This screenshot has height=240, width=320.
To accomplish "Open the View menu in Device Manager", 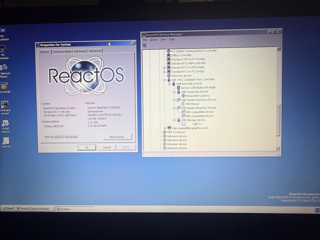I will pos(163,39).
